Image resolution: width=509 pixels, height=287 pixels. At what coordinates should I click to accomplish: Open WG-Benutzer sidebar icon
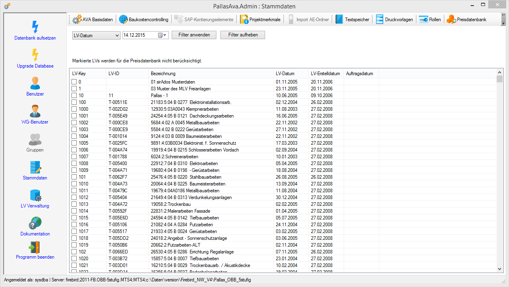tap(35, 111)
